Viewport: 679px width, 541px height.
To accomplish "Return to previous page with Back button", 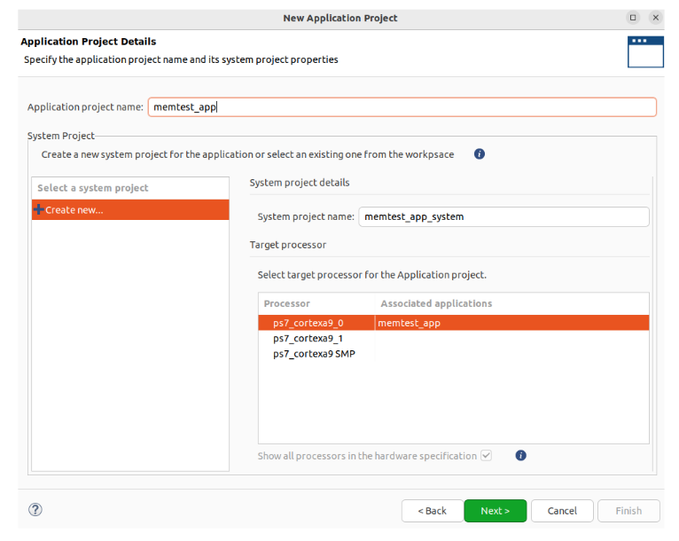I will 433,511.
